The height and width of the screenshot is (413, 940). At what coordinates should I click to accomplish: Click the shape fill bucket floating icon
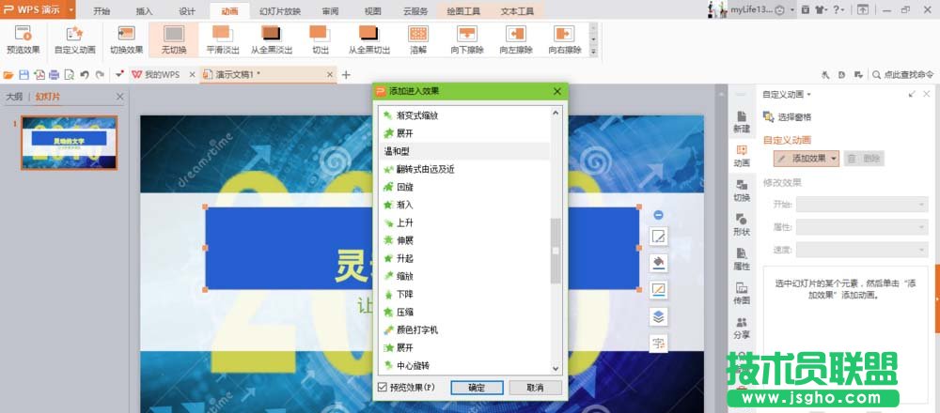click(x=658, y=263)
